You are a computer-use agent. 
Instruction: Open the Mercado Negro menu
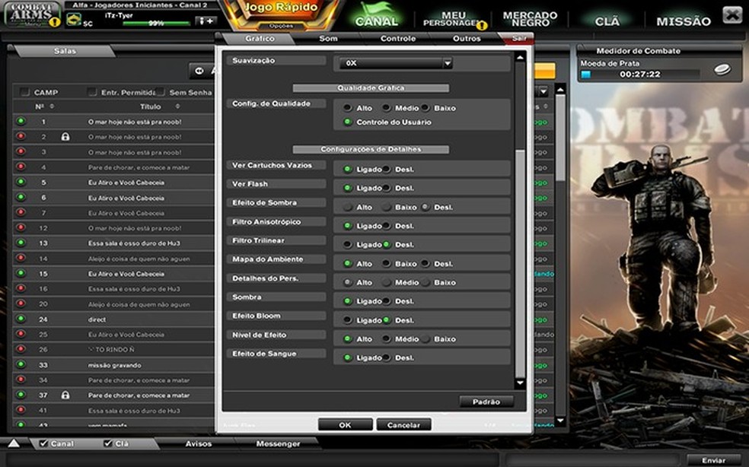[530, 19]
